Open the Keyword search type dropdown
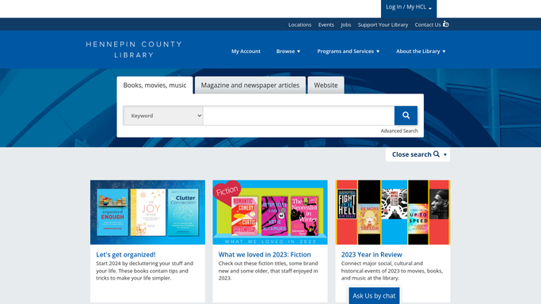This screenshot has width=541, height=304. (x=163, y=116)
